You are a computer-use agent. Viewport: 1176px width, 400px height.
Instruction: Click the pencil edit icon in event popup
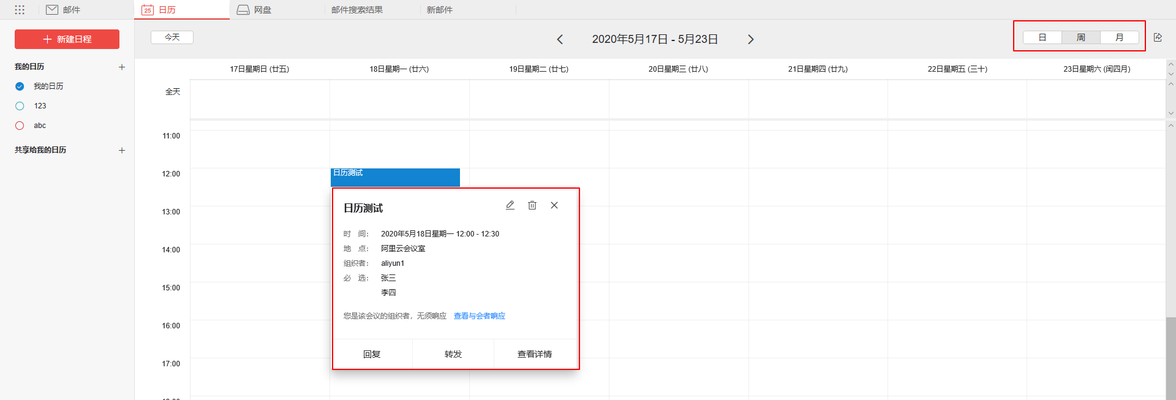coord(510,205)
